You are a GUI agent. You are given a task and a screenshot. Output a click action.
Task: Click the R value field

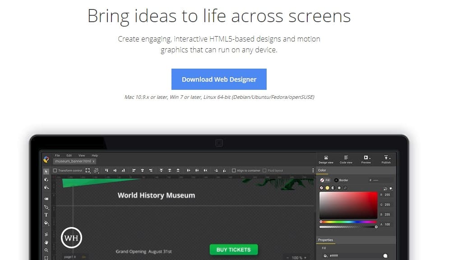[x=387, y=195]
